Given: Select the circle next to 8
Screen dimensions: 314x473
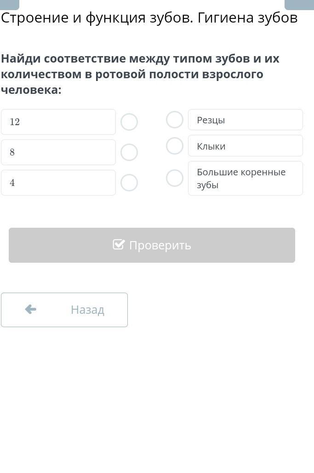Looking at the screenshot, I should coord(129,152).
